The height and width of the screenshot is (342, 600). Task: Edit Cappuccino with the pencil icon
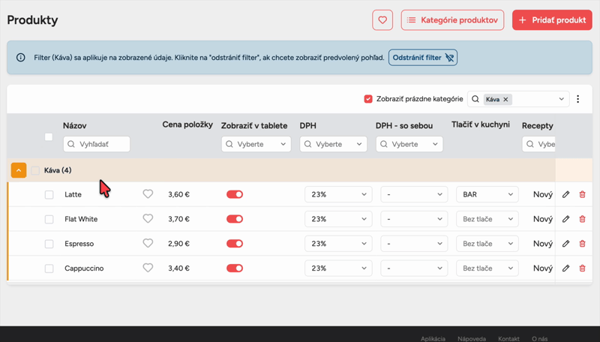565,268
